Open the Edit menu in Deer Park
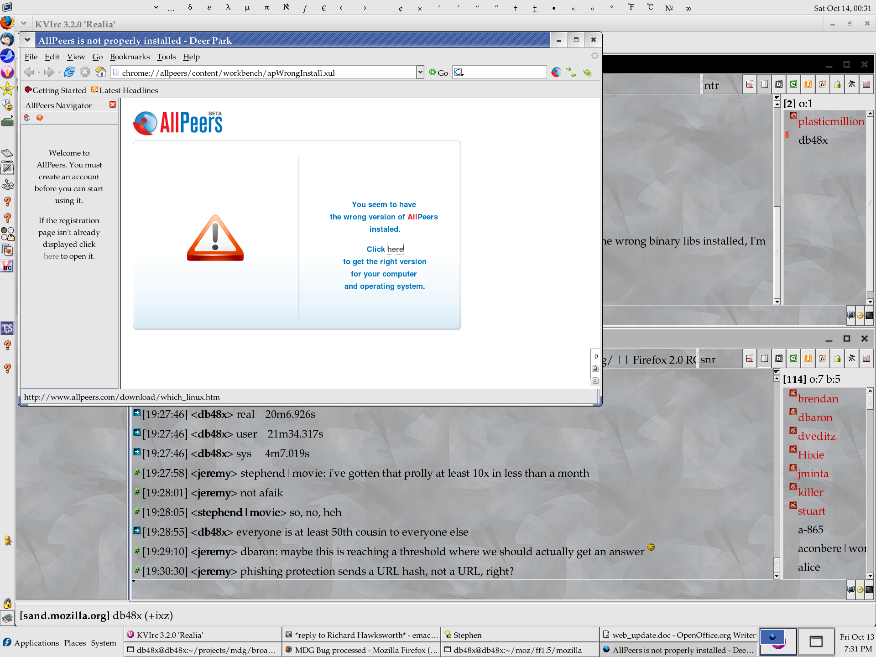Viewport: 876px width, 657px height. point(52,57)
